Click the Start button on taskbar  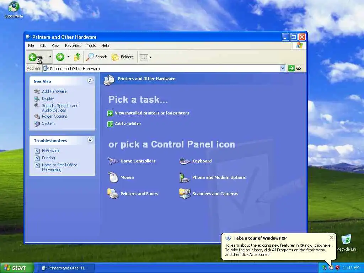point(17,268)
